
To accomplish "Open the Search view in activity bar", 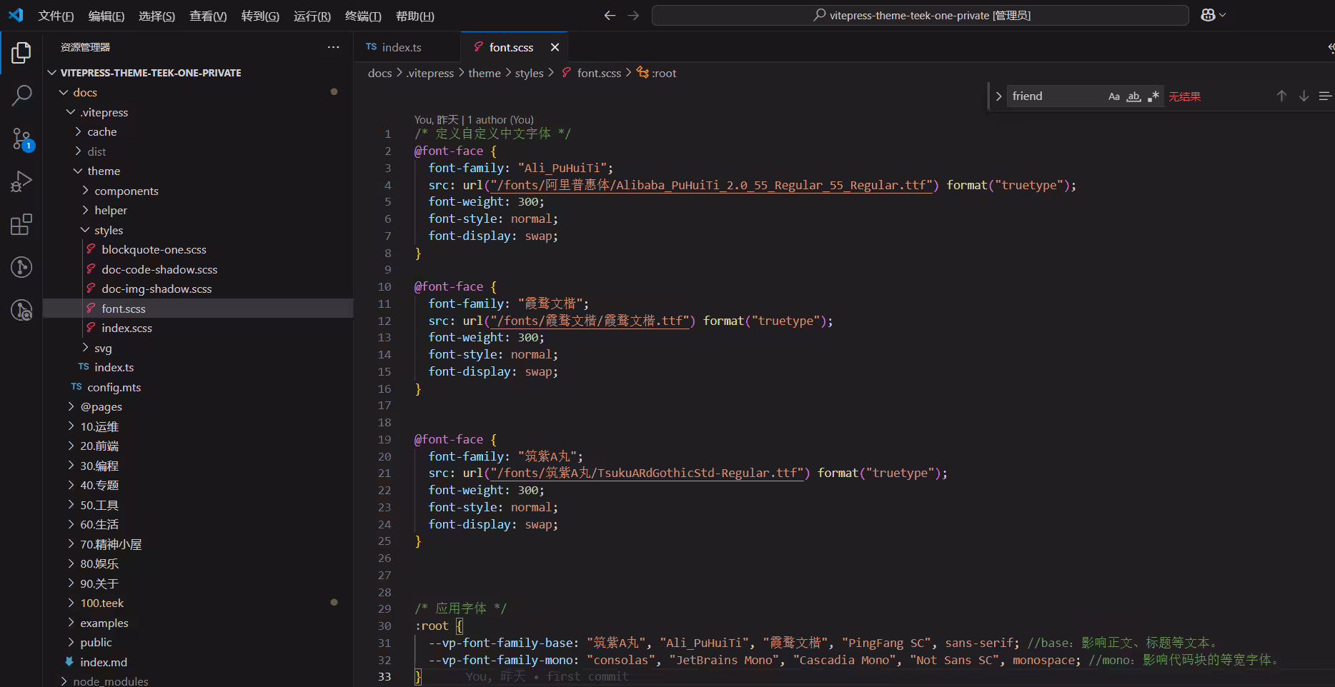I will pos(21,96).
